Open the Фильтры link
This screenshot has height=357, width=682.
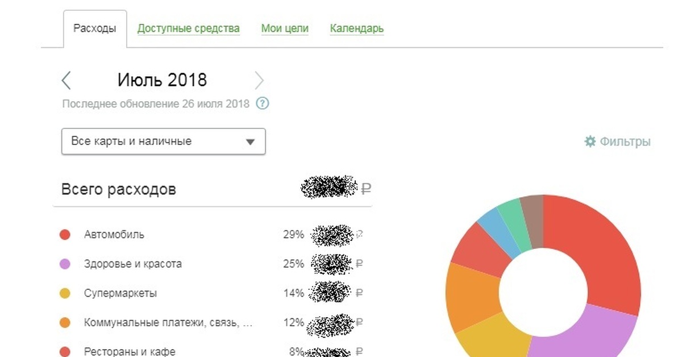click(x=625, y=142)
